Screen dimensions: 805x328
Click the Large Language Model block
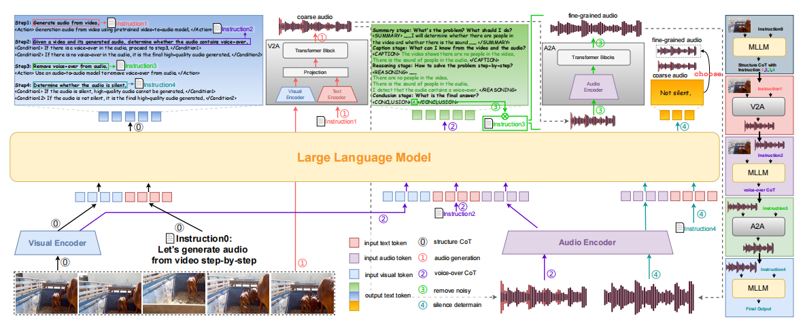tap(364, 157)
